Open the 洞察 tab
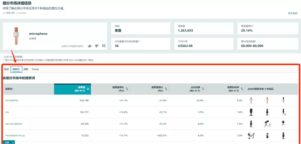This screenshot has width=301, height=144. click(x=26, y=69)
